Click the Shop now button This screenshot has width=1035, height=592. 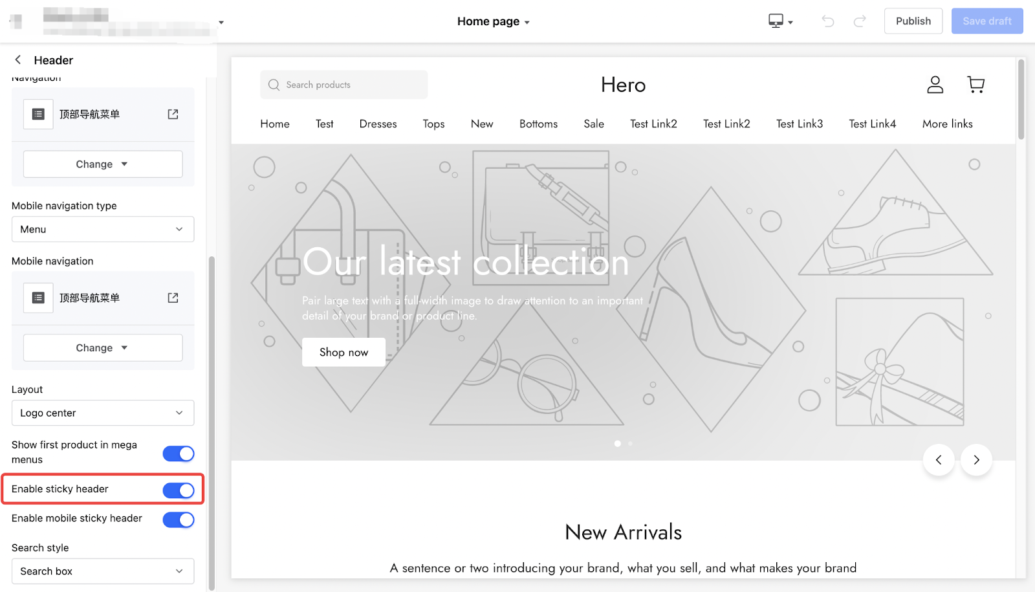pyautogui.click(x=343, y=352)
